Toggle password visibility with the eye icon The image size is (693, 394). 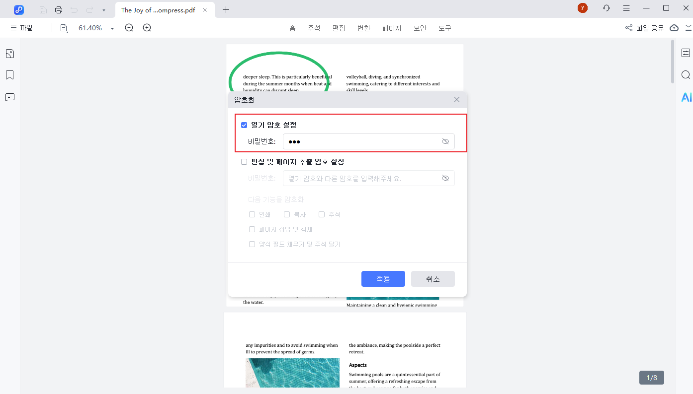pos(445,141)
